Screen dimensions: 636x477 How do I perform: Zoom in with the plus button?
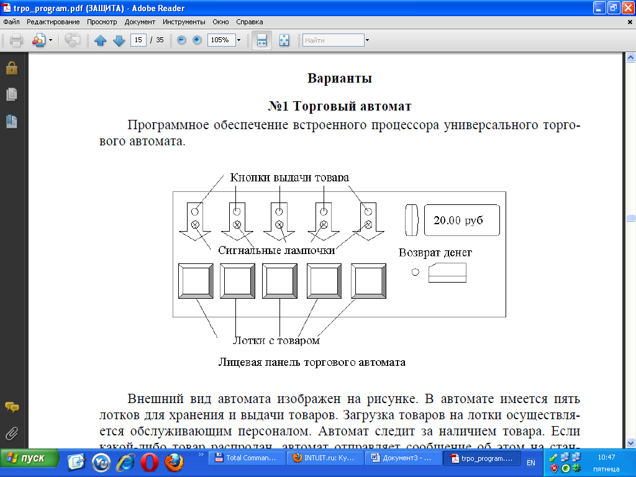(197, 40)
